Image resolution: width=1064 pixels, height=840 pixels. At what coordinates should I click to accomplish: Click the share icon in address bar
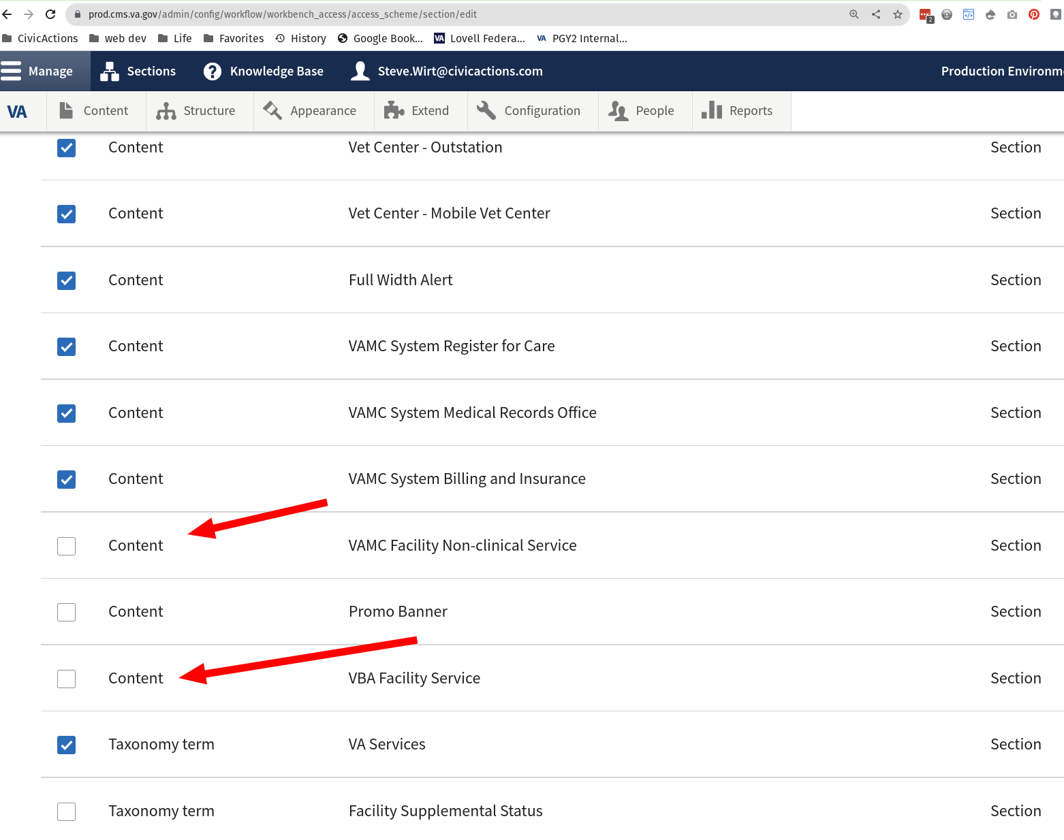(876, 14)
